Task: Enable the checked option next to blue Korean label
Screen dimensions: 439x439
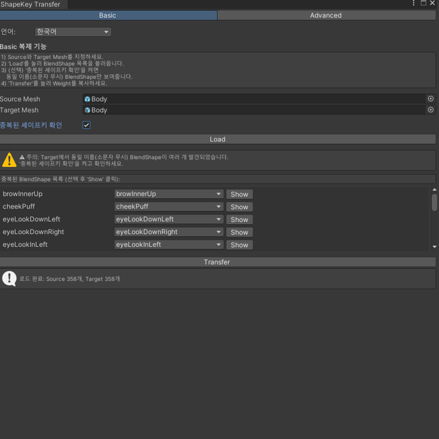Action: (x=86, y=125)
